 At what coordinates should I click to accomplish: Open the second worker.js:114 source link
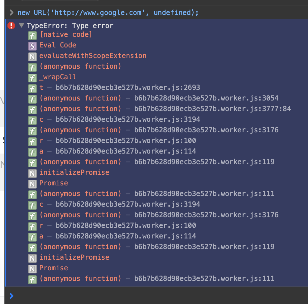(x=126, y=236)
